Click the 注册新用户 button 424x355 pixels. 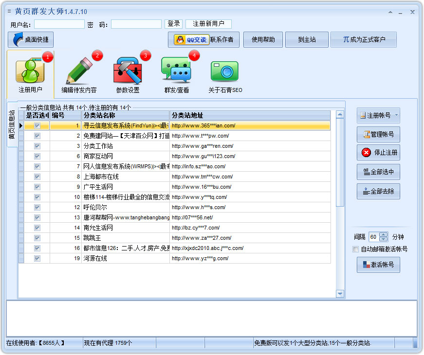(208, 24)
